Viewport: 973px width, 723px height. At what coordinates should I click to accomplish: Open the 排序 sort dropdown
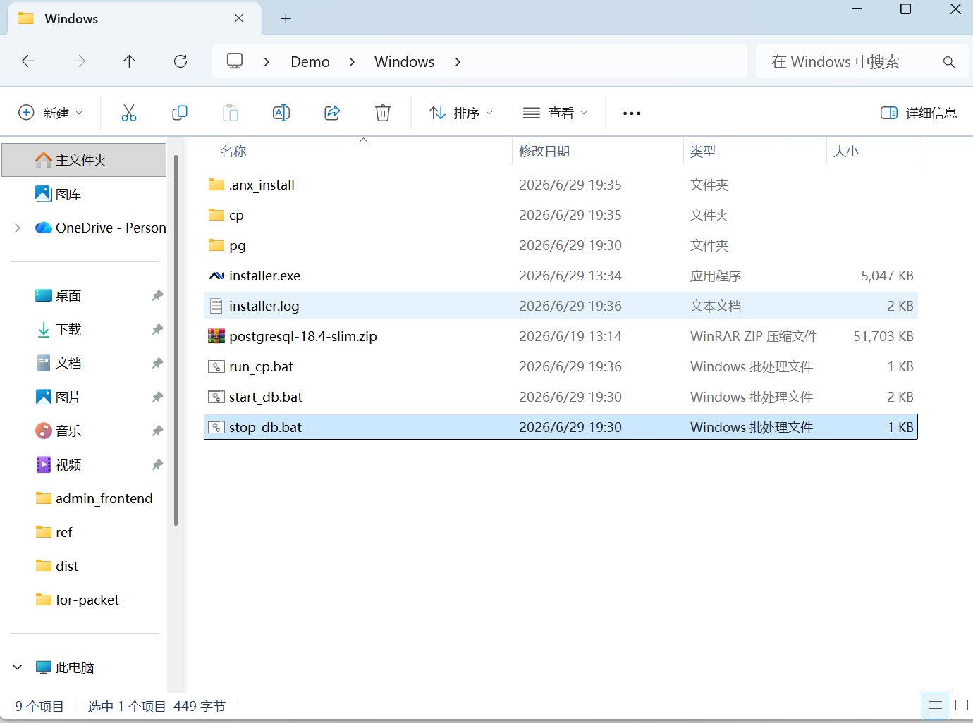pyautogui.click(x=460, y=113)
